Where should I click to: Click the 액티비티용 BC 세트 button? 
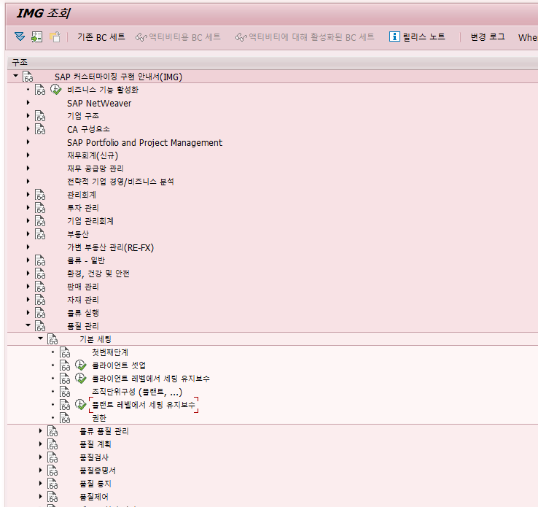(x=178, y=36)
